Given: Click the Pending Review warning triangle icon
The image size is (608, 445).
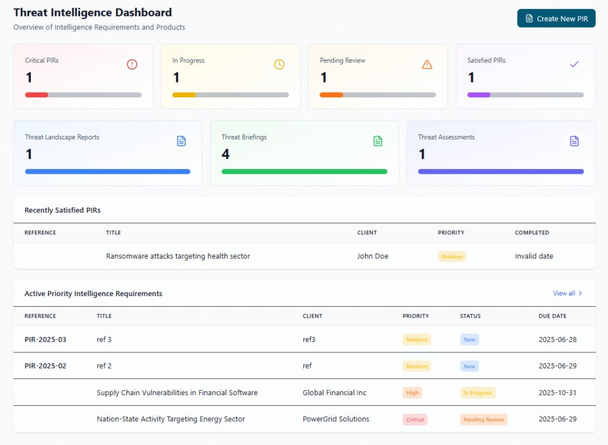Looking at the screenshot, I should pyautogui.click(x=427, y=64).
